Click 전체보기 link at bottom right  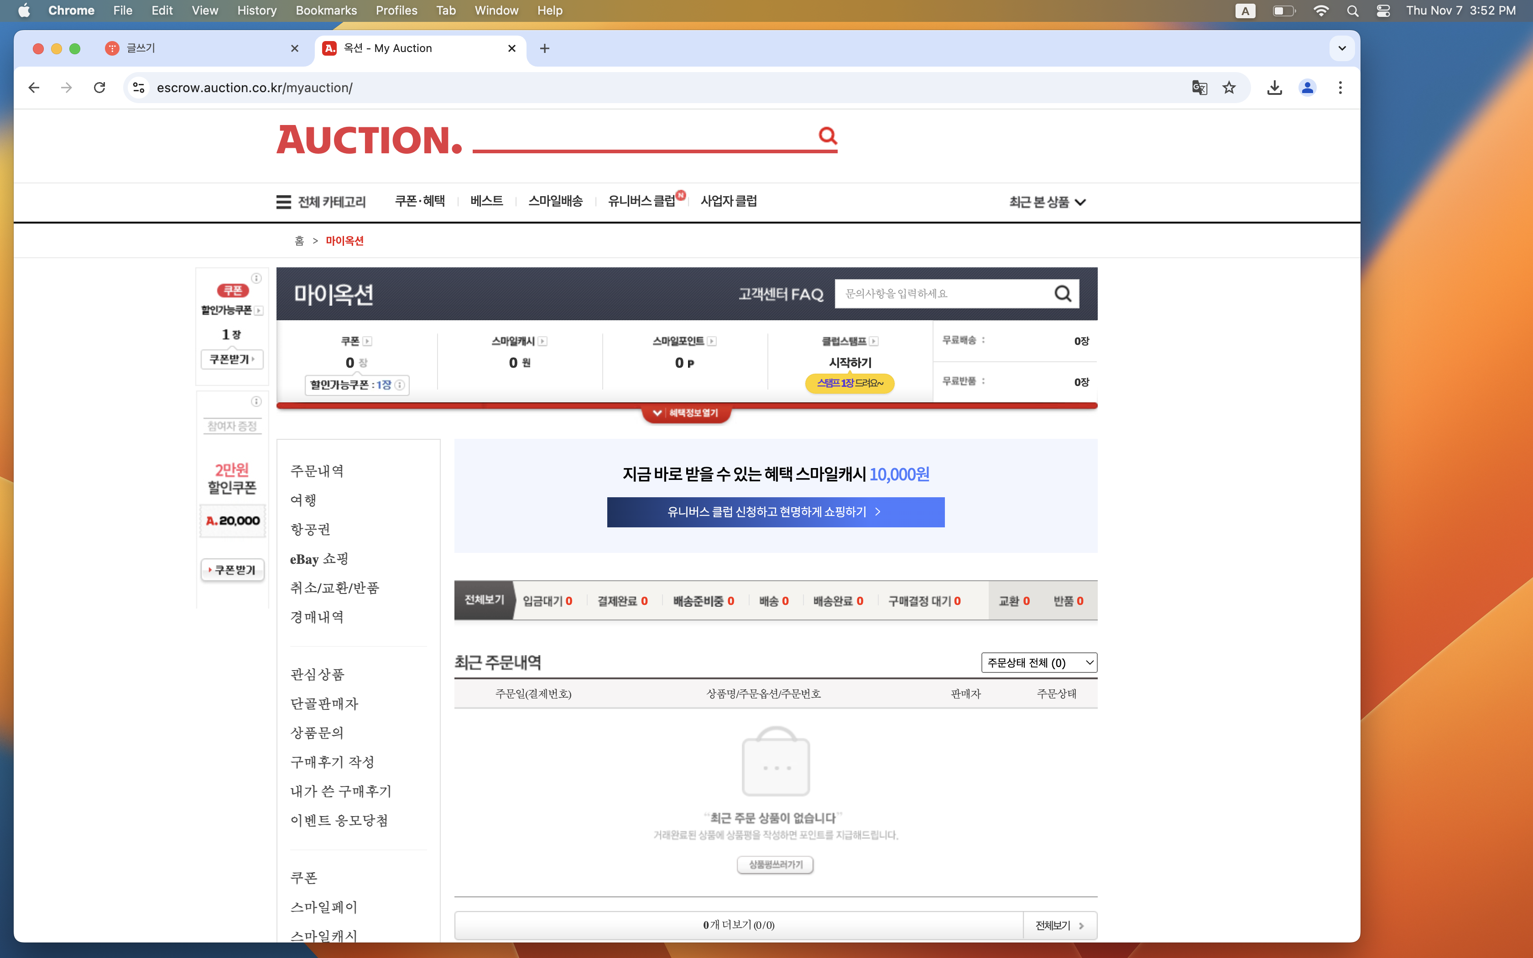pyautogui.click(x=1060, y=925)
